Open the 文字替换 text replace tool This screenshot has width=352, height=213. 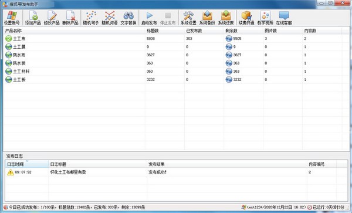(128, 18)
